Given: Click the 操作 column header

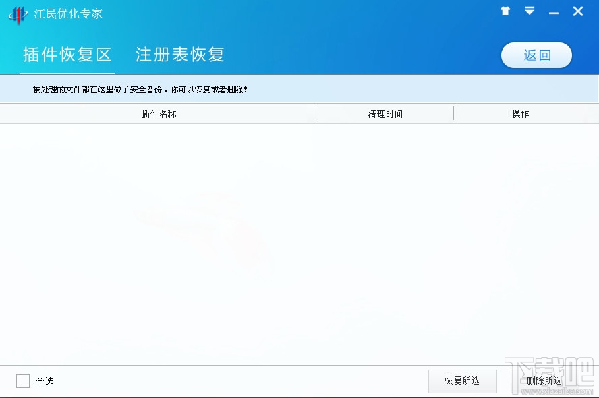Looking at the screenshot, I should (521, 113).
